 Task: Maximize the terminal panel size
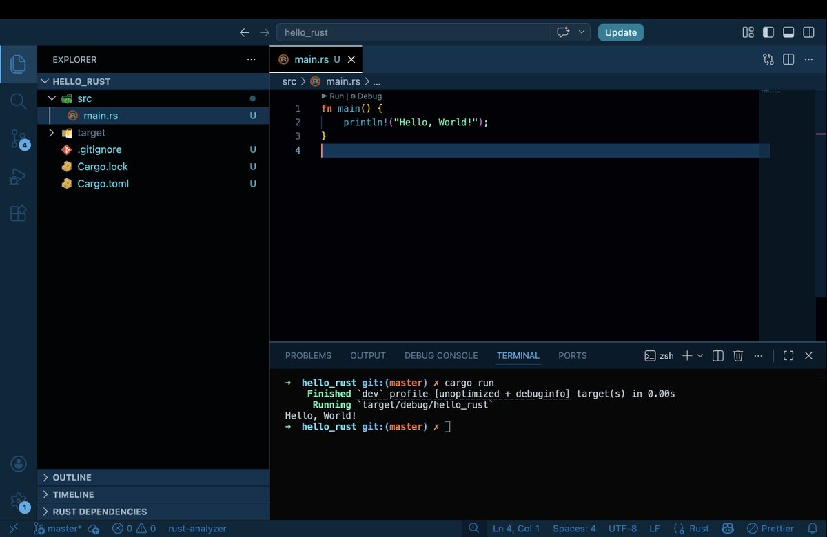coord(788,356)
